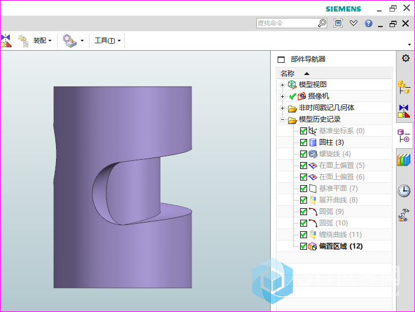Open the History clock sidebar tab
Image resolution: width=415 pixels, height=312 pixels.
(404, 191)
